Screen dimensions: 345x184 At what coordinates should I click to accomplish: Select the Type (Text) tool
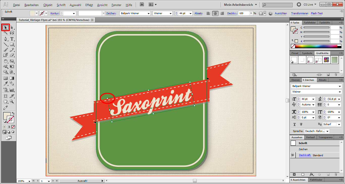pos(12,39)
